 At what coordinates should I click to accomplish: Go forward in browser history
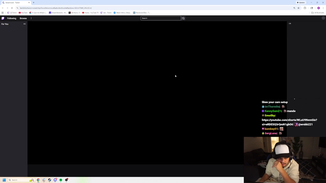point(7,8)
